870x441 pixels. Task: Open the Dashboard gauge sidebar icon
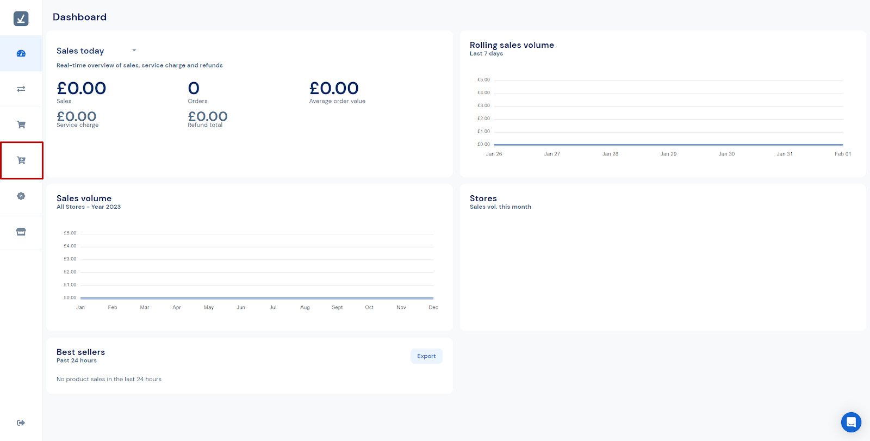coord(21,53)
